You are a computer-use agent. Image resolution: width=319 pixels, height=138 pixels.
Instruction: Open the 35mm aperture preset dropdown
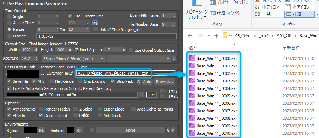point(73,59)
